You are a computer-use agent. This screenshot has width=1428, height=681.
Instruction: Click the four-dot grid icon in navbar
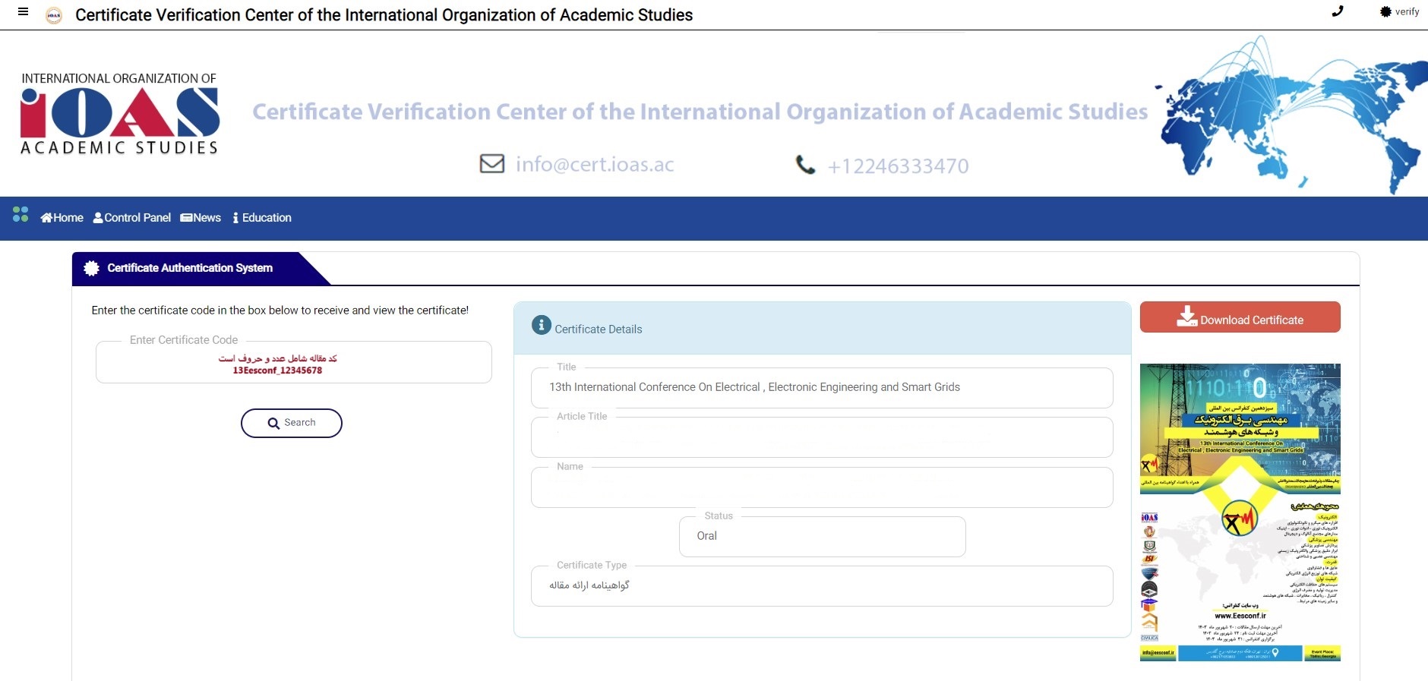[x=21, y=214]
